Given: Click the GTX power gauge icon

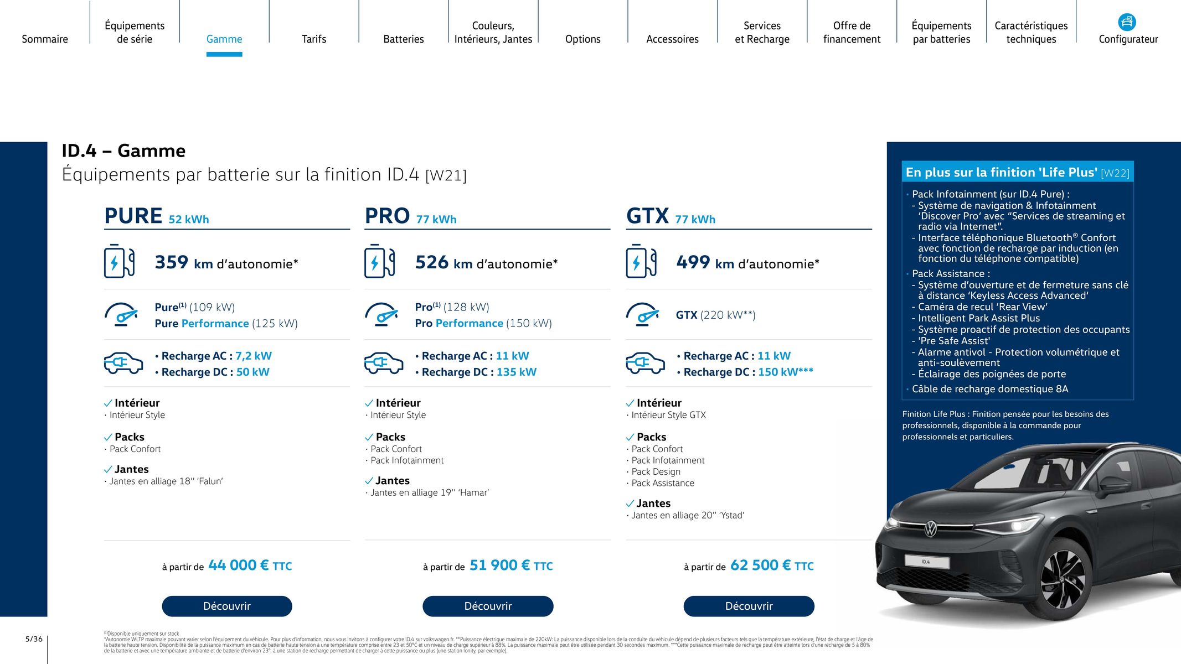Looking at the screenshot, I should point(642,314).
